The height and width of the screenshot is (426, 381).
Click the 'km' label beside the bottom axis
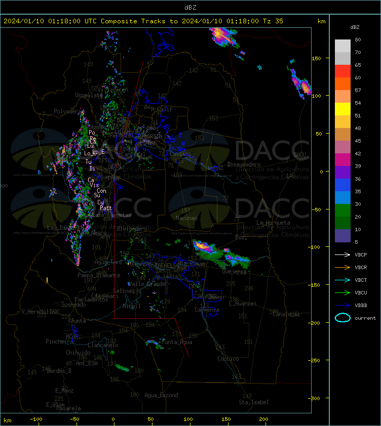point(8,420)
